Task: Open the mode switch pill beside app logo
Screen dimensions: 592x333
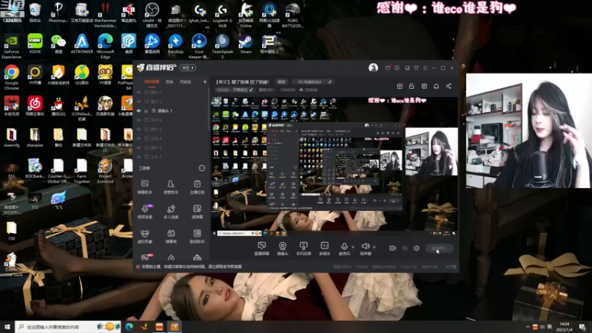Action: tap(188, 67)
